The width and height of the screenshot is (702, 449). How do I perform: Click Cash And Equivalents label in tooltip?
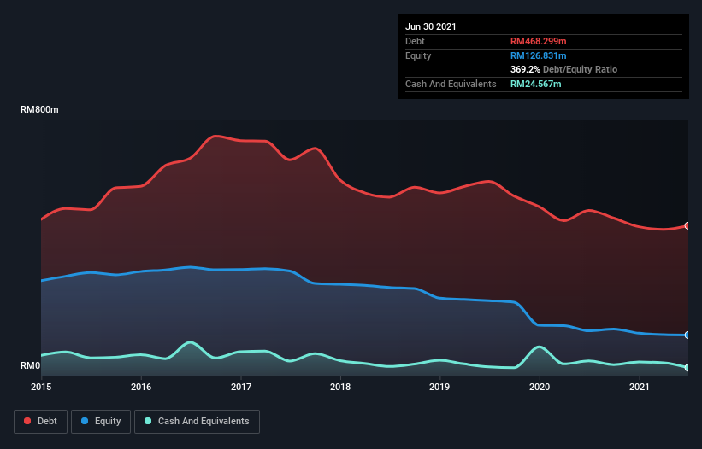(451, 84)
